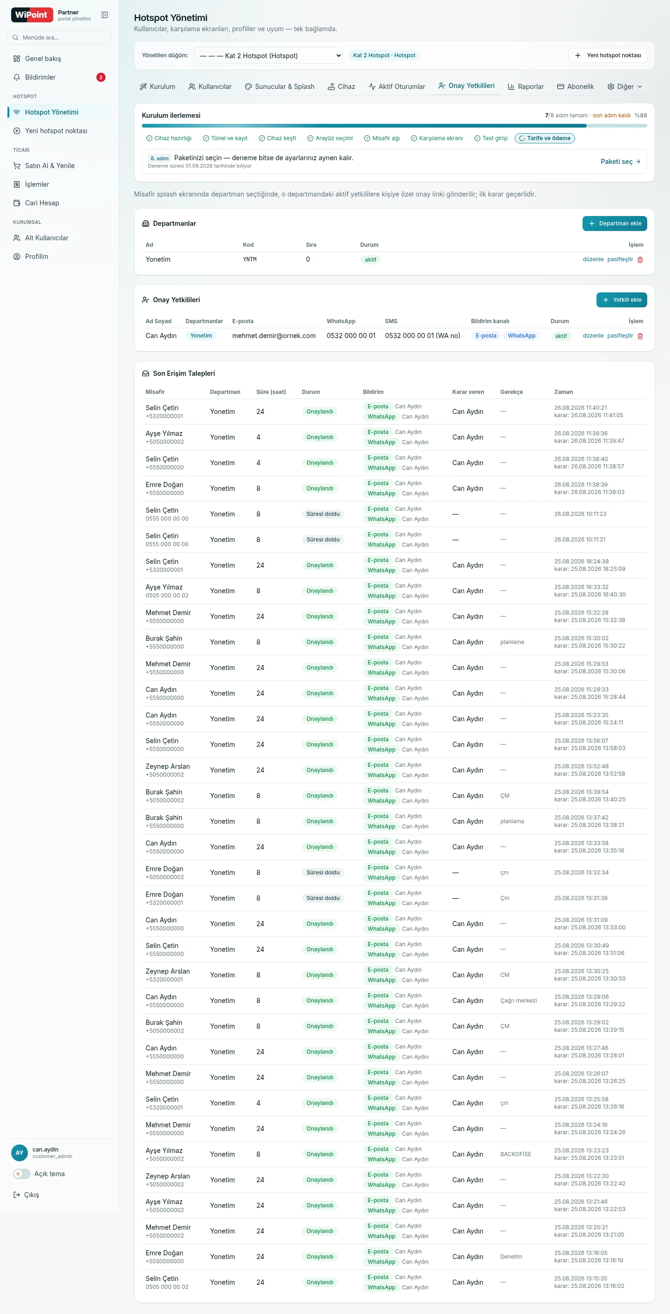
Task: Open Profilim user icon
Action: (17, 257)
